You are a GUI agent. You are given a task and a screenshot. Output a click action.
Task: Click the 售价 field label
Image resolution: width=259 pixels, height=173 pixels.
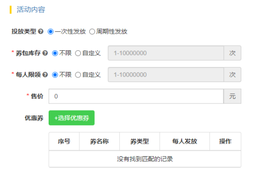click(37, 96)
